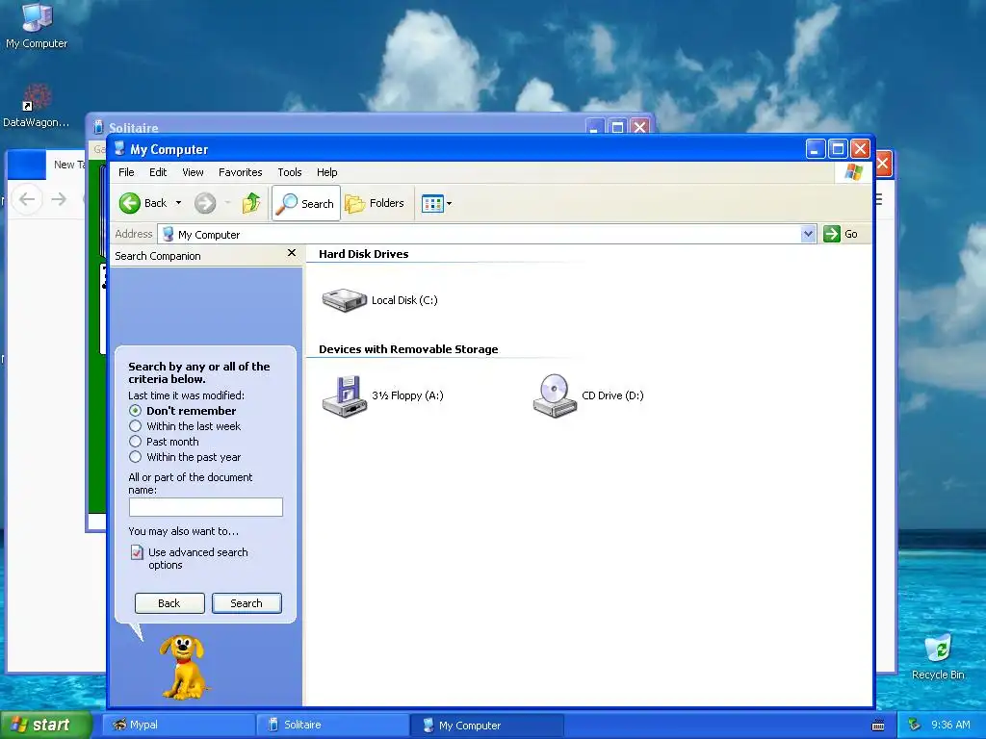Screen dimensions: 986x739
Task: Open the DataWagon desktop shortcut
Action: pyautogui.click(x=37, y=106)
